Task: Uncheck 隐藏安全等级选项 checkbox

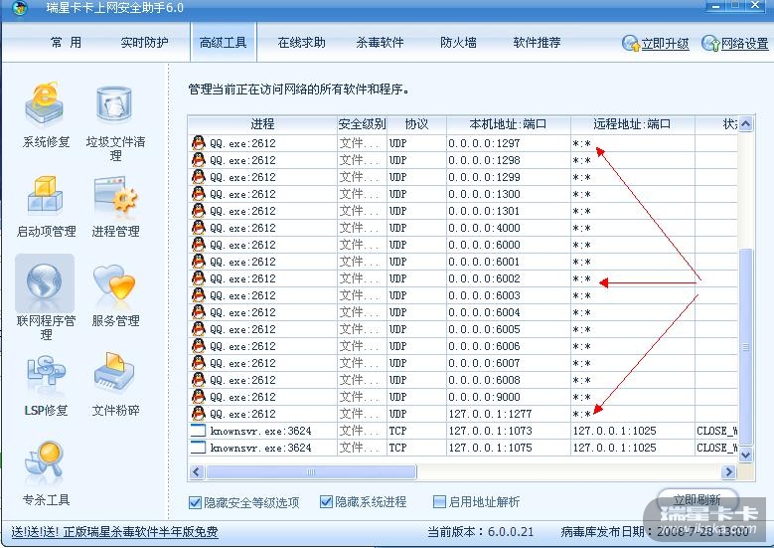Action: click(195, 502)
